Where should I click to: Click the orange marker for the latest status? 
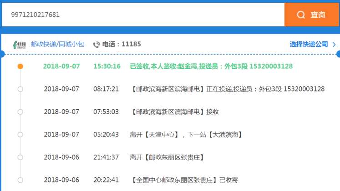pos(20,66)
